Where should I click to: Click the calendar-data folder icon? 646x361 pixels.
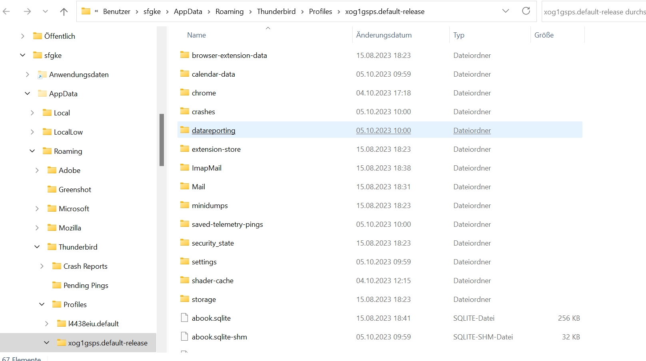click(x=185, y=73)
